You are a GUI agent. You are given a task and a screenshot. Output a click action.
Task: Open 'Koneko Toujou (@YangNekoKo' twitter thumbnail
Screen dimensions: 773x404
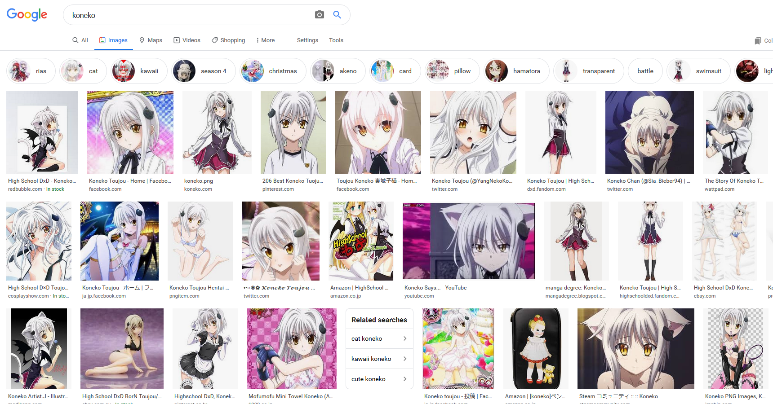click(x=473, y=132)
